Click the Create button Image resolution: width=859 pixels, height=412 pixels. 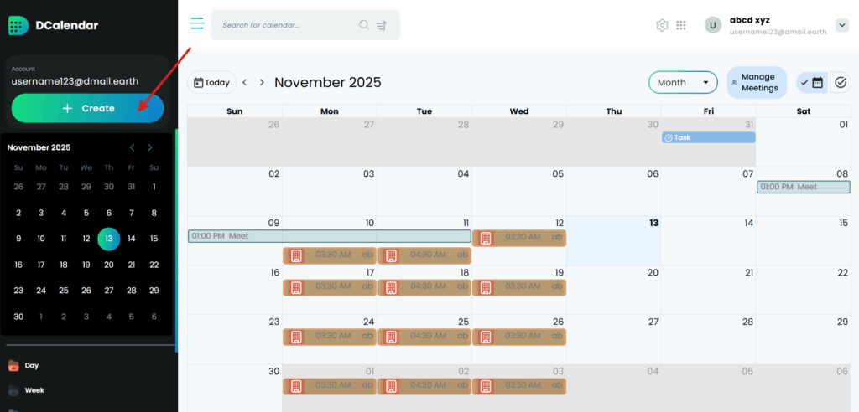click(87, 108)
